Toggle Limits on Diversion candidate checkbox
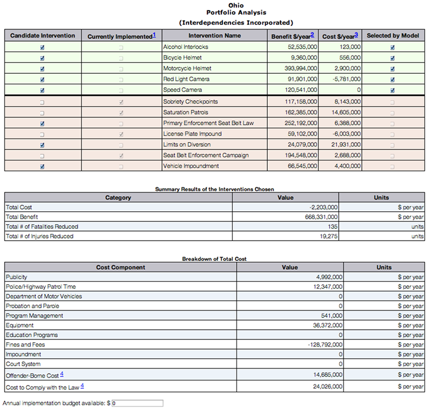The height and width of the screenshot is (410, 432). [42, 145]
